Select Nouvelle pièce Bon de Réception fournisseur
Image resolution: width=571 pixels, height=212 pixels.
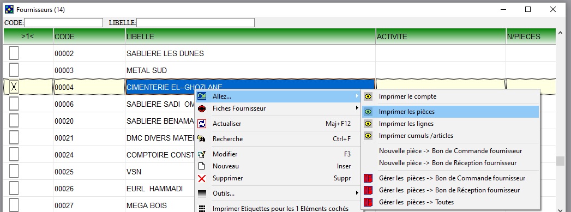[x=450, y=163]
